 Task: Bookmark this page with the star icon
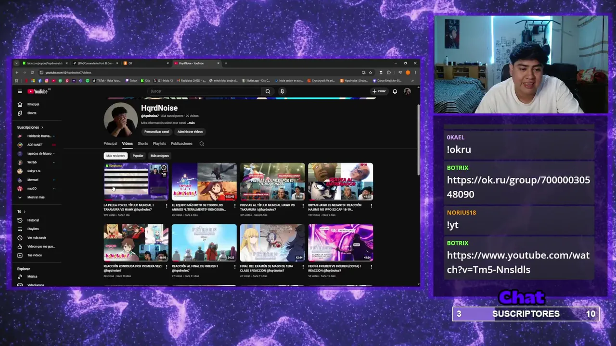[x=370, y=73]
